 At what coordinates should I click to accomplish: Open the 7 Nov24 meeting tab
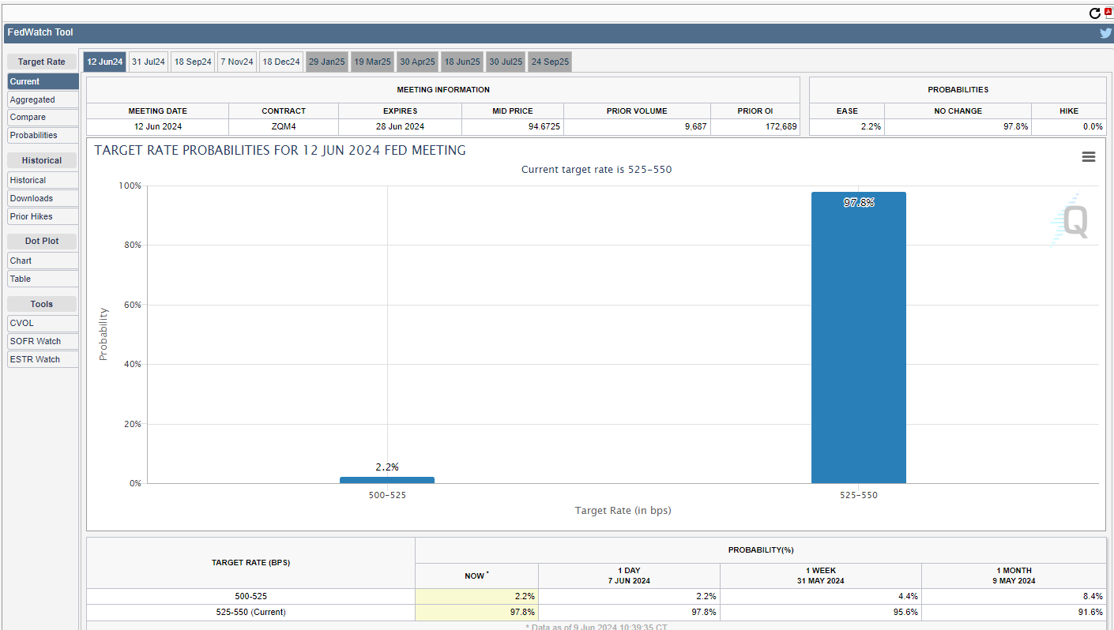[x=237, y=62]
